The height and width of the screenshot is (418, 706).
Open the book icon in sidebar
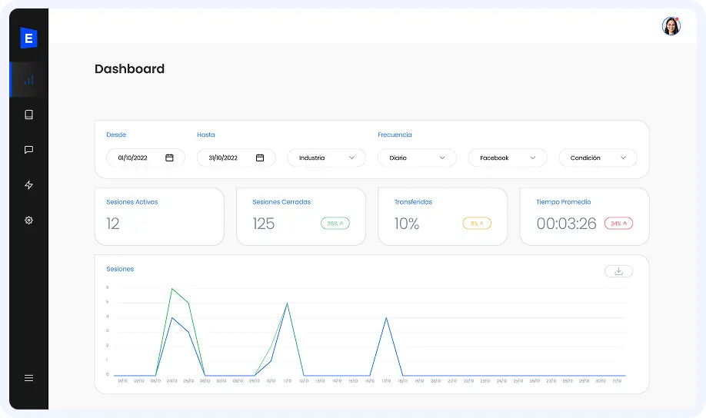pyautogui.click(x=28, y=114)
